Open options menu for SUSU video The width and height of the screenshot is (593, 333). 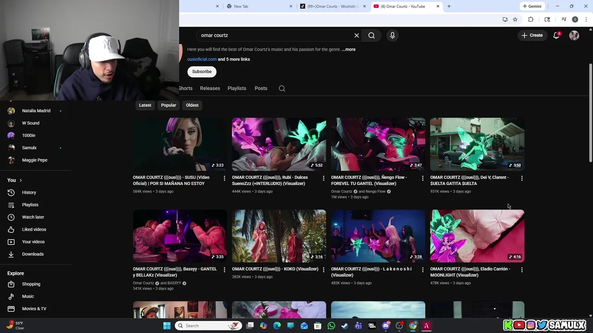coord(224,178)
